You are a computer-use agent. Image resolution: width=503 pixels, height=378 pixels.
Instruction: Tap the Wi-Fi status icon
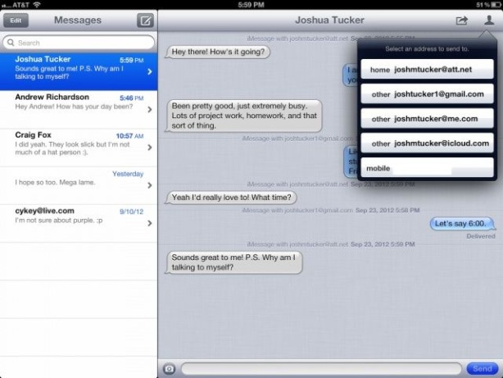[x=37, y=4]
